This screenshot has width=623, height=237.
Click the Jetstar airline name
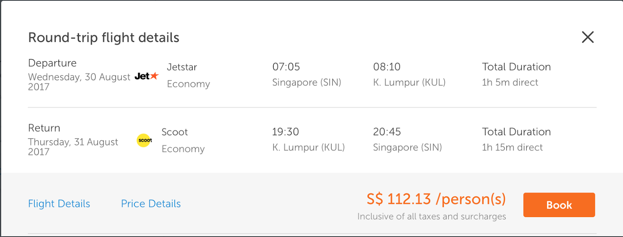(x=182, y=67)
